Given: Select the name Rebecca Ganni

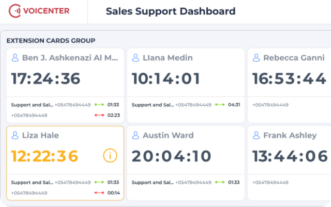Looking at the screenshot, I should pyautogui.click(x=294, y=57).
